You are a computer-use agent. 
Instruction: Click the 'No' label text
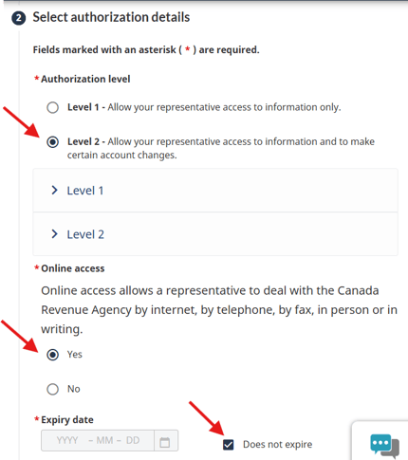[x=74, y=389]
